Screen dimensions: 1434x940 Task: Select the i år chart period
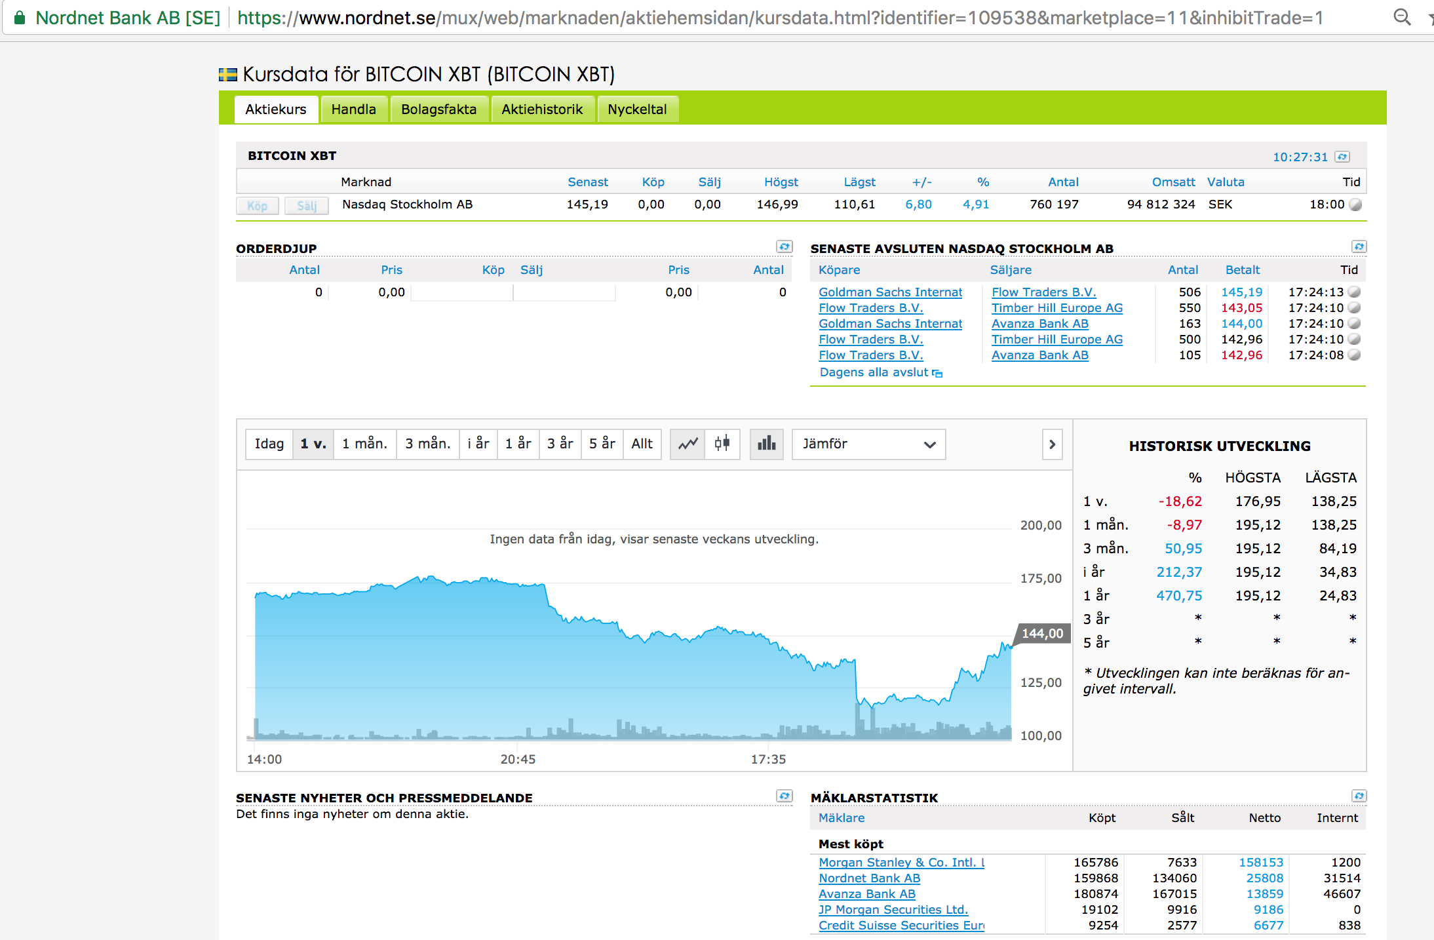coord(478,444)
